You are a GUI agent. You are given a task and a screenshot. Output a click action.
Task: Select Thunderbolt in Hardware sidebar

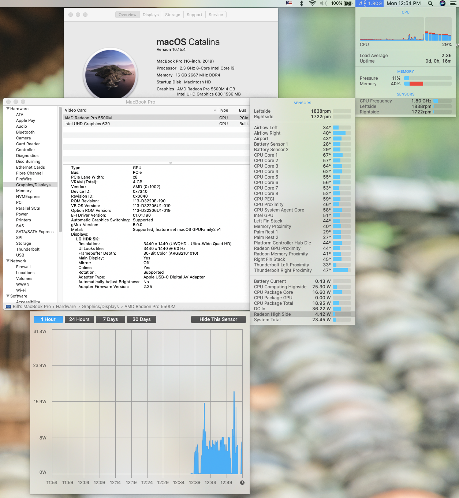(x=31, y=249)
